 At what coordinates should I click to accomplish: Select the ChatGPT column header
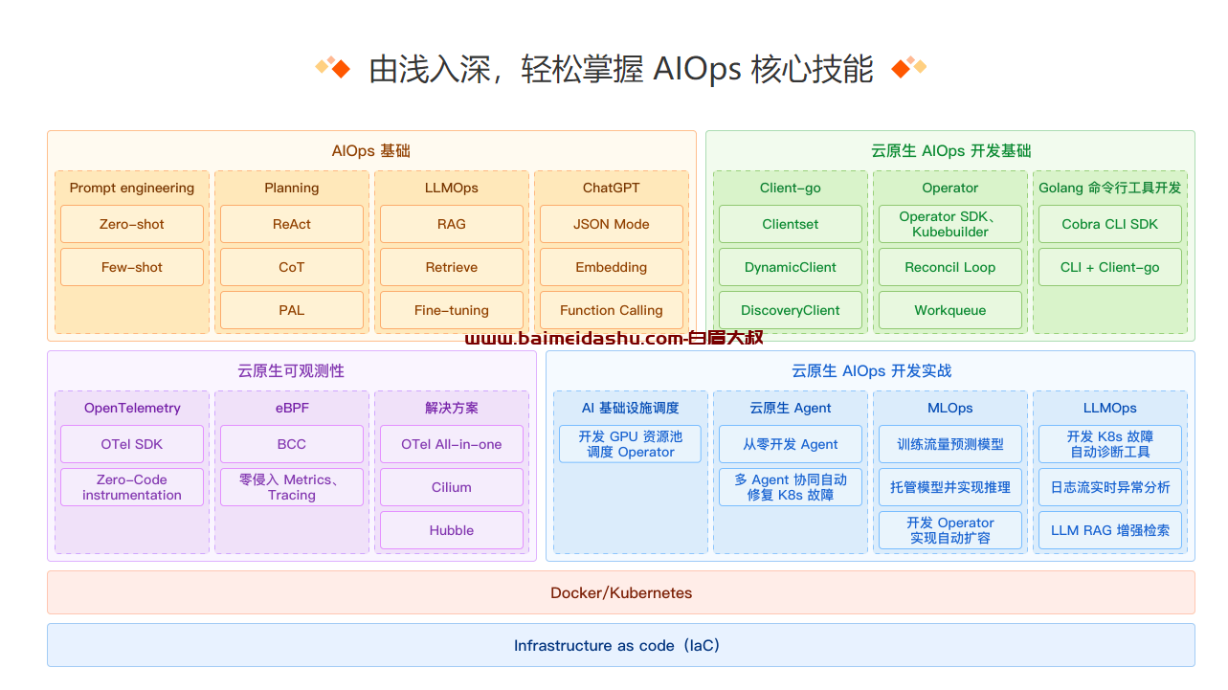[x=612, y=188]
